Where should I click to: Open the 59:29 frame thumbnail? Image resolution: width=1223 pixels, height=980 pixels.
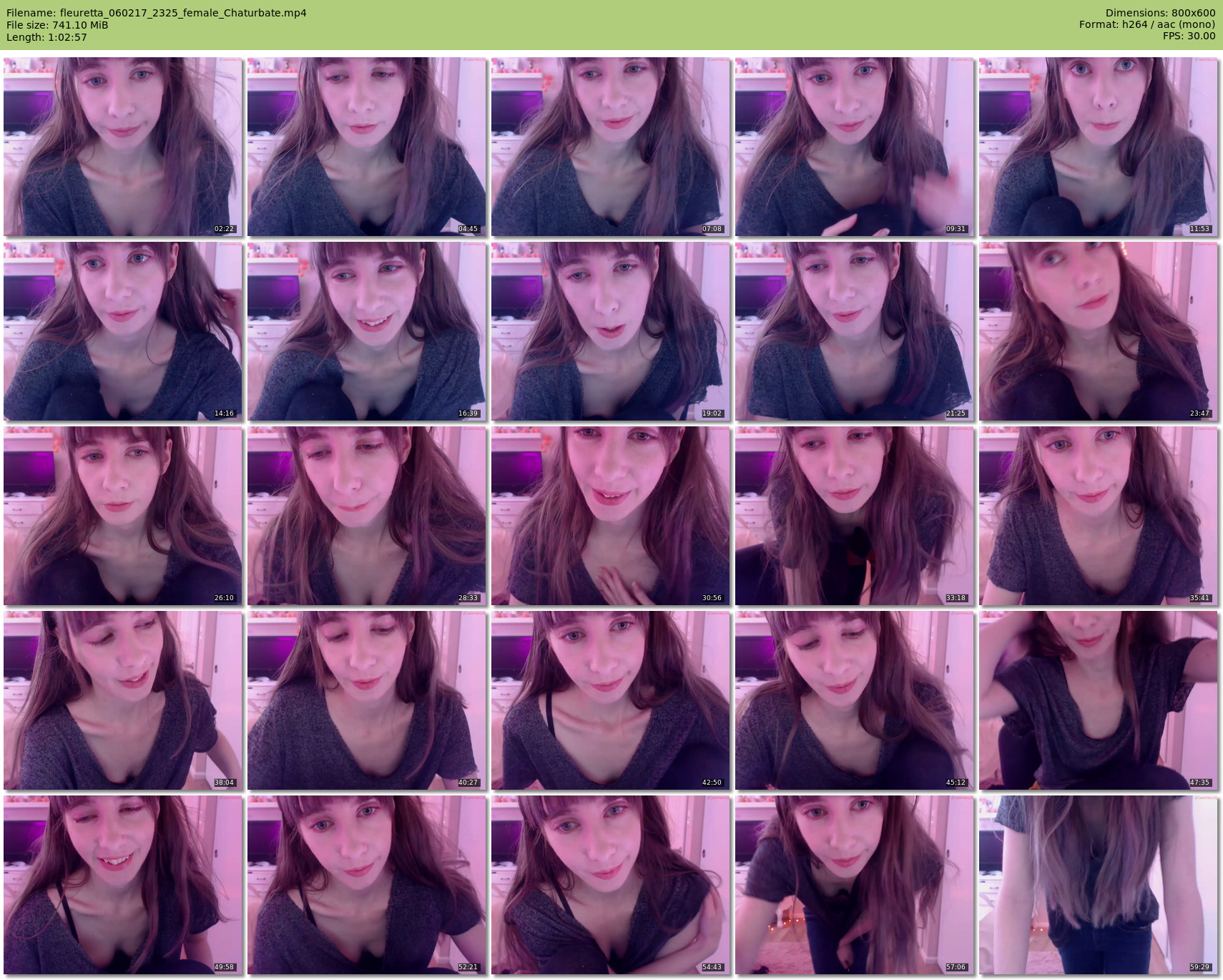pos(1098,885)
